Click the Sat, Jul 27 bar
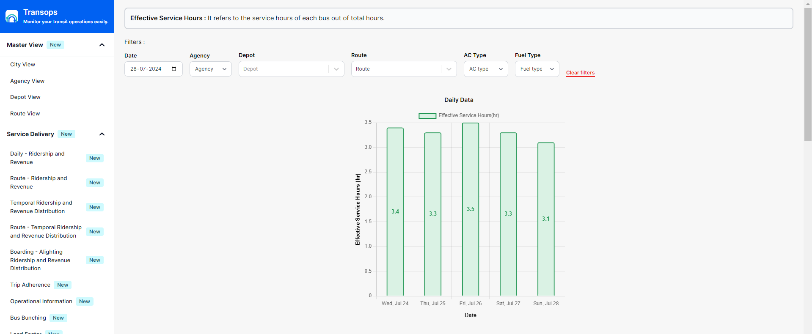The height and width of the screenshot is (334, 812). tap(508, 214)
